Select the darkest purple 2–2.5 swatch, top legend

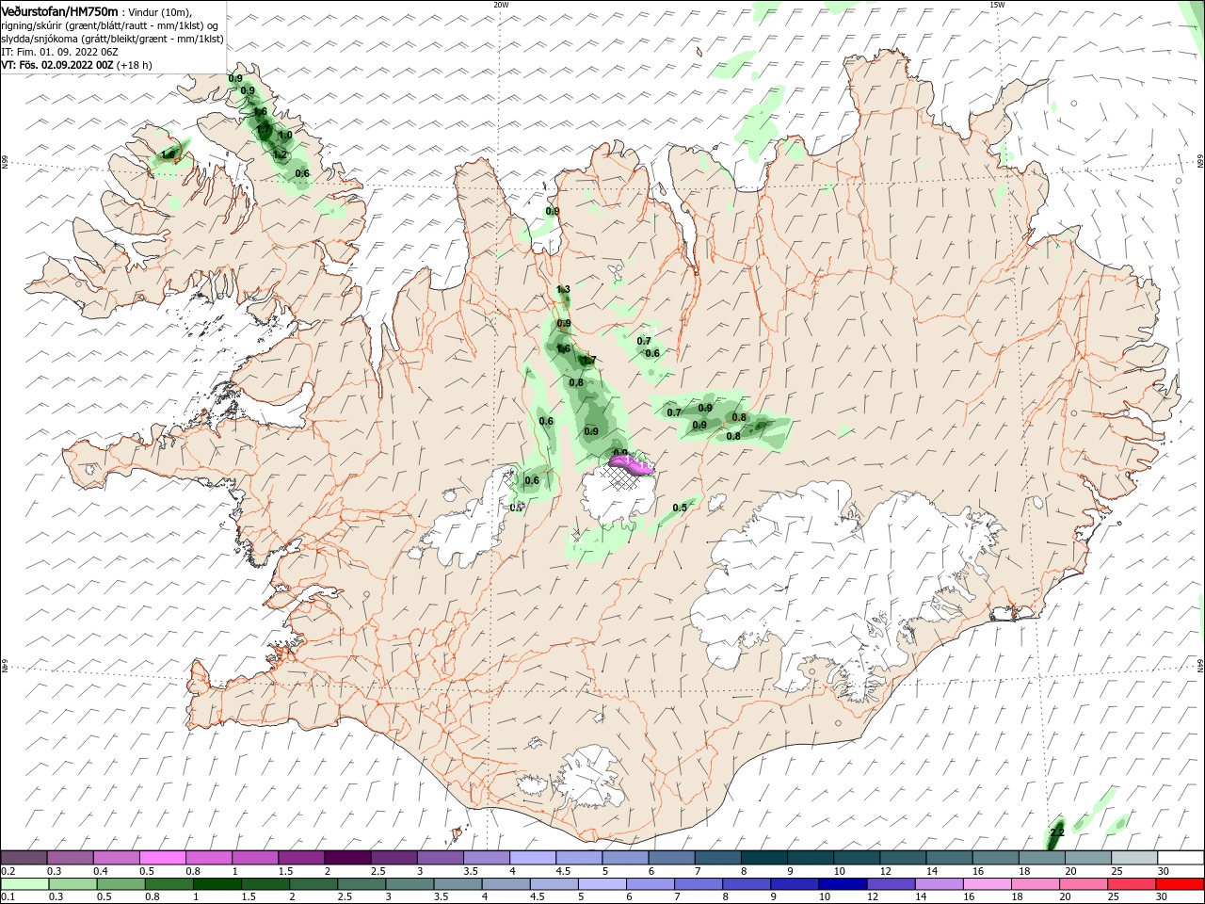pos(347,858)
